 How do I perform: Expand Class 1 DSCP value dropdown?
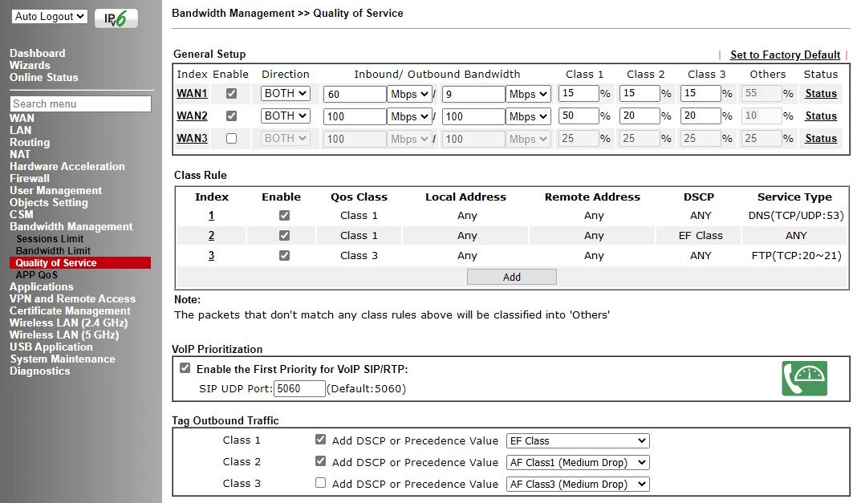click(x=578, y=440)
